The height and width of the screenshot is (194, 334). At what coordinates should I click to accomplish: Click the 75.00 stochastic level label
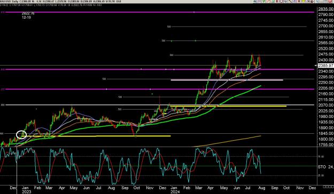[321, 157]
